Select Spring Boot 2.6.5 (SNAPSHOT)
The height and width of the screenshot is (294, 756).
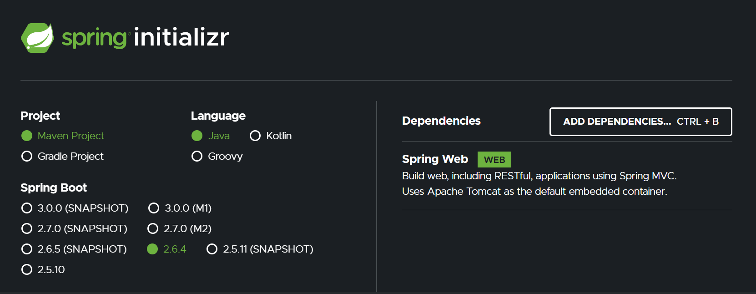(x=74, y=249)
